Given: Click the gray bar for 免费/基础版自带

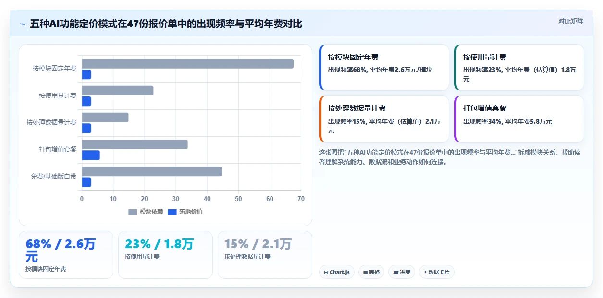Looking at the screenshot, I should click(152, 171).
